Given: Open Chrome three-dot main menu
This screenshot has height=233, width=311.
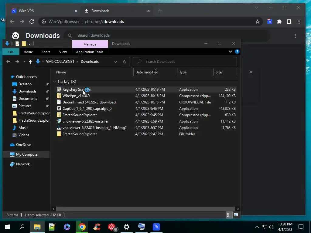Looking at the screenshot, I should tap(299, 22).
